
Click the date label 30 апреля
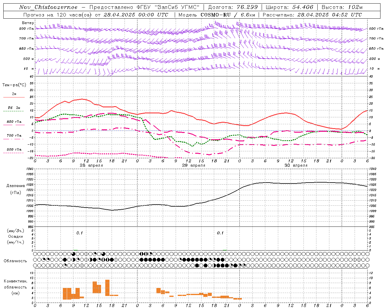pyautogui.click(x=296, y=165)
